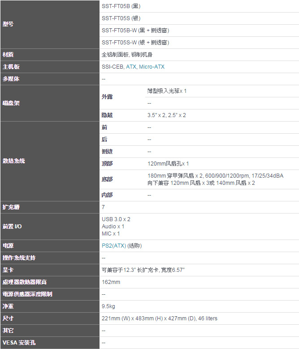
Task: Select SST-FT05B-W (黑 + 侧透窗) row
Action: (x=199, y=31)
